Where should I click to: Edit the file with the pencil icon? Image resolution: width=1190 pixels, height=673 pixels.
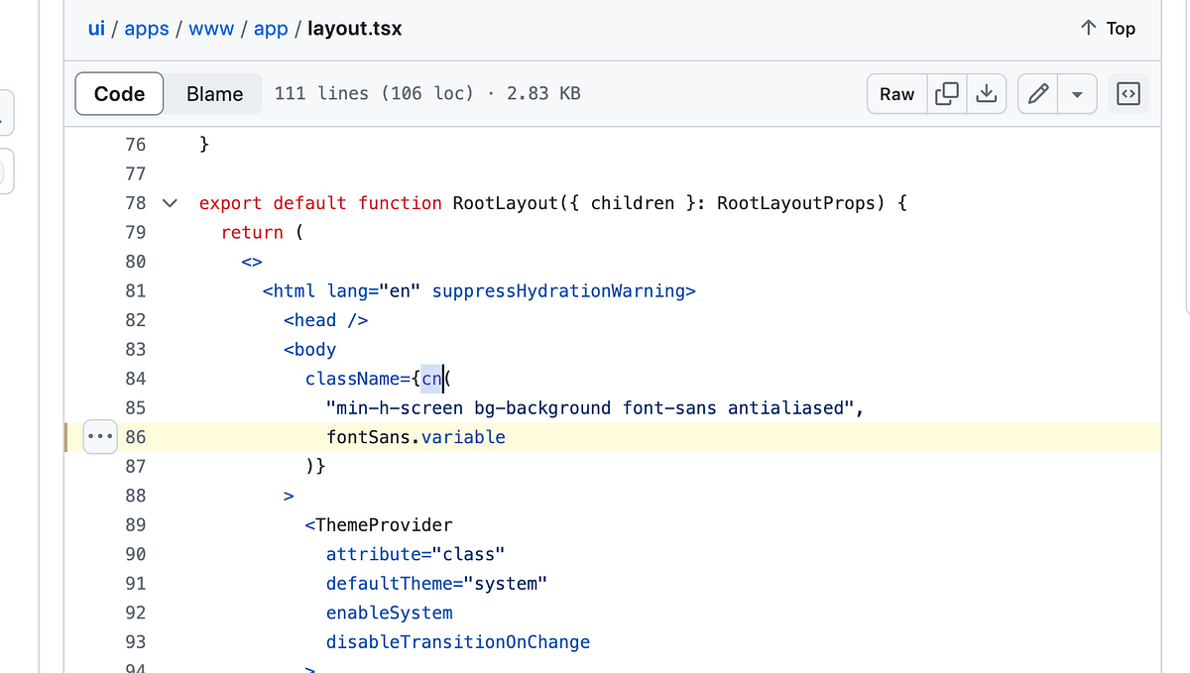click(x=1037, y=93)
